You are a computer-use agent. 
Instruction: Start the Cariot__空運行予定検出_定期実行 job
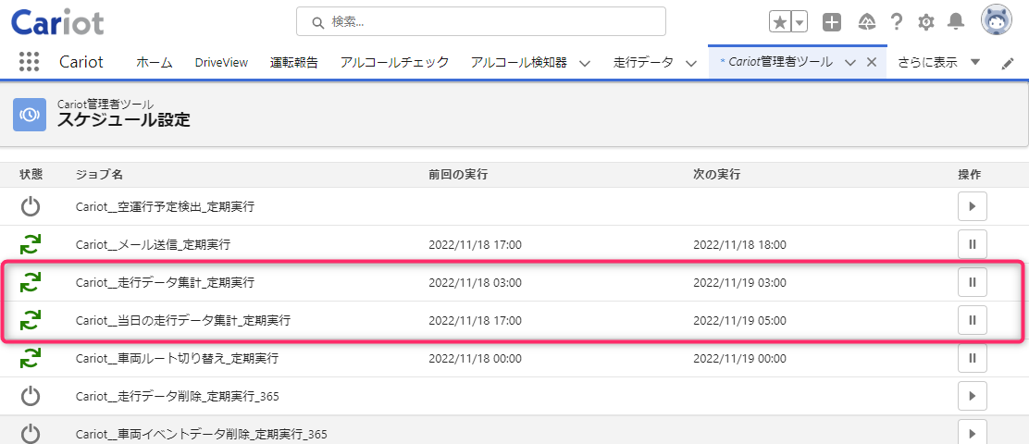(972, 206)
